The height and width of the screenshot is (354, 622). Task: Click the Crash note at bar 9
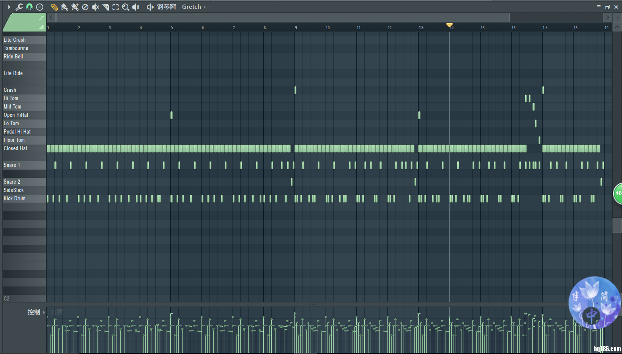[295, 90]
